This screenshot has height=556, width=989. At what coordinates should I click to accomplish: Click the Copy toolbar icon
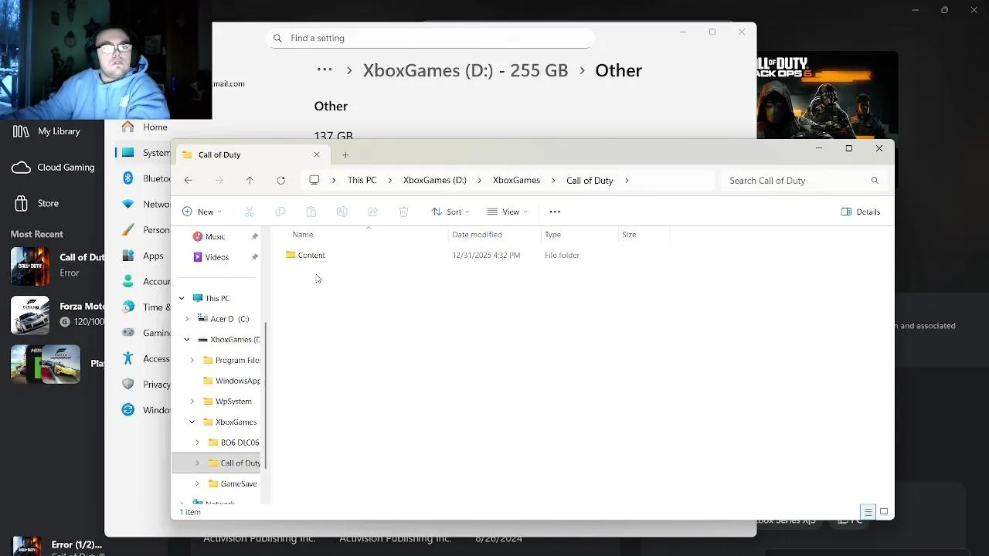pos(280,212)
